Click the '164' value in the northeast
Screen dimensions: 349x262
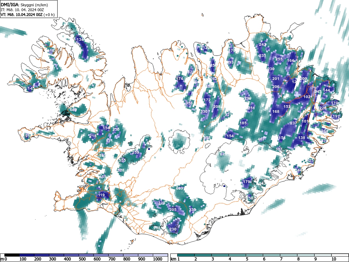click(x=290, y=60)
